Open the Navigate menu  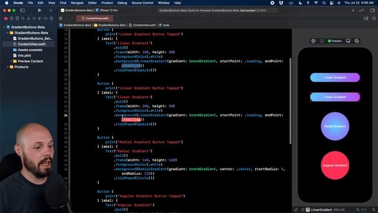click(x=77, y=3)
